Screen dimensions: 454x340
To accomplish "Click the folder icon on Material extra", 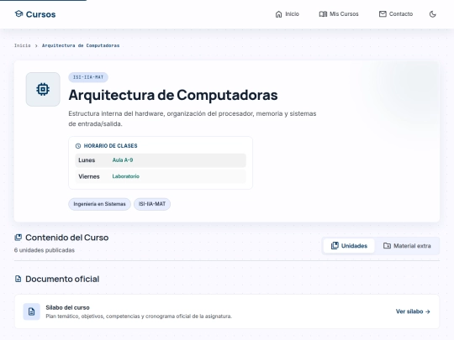I will [387, 246].
